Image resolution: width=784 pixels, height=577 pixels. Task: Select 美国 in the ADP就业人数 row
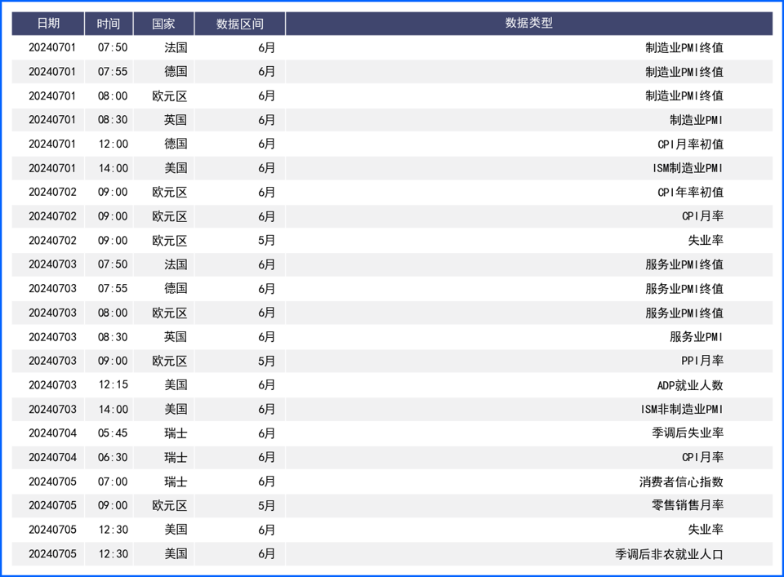click(x=176, y=385)
